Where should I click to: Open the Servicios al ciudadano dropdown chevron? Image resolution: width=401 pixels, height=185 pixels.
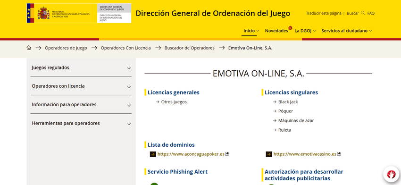tap(370, 31)
